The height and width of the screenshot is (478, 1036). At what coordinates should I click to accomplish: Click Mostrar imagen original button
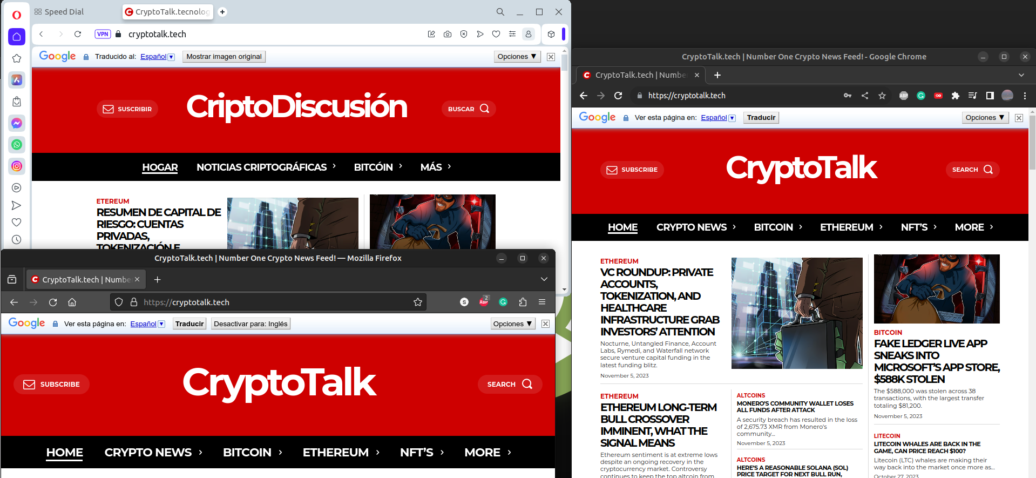[x=224, y=57]
